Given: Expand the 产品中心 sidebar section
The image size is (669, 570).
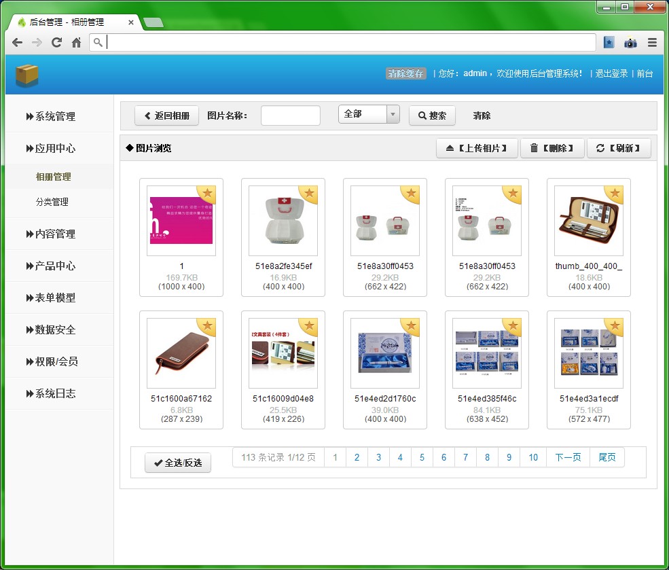Looking at the screenshot, I should (55, 266).
